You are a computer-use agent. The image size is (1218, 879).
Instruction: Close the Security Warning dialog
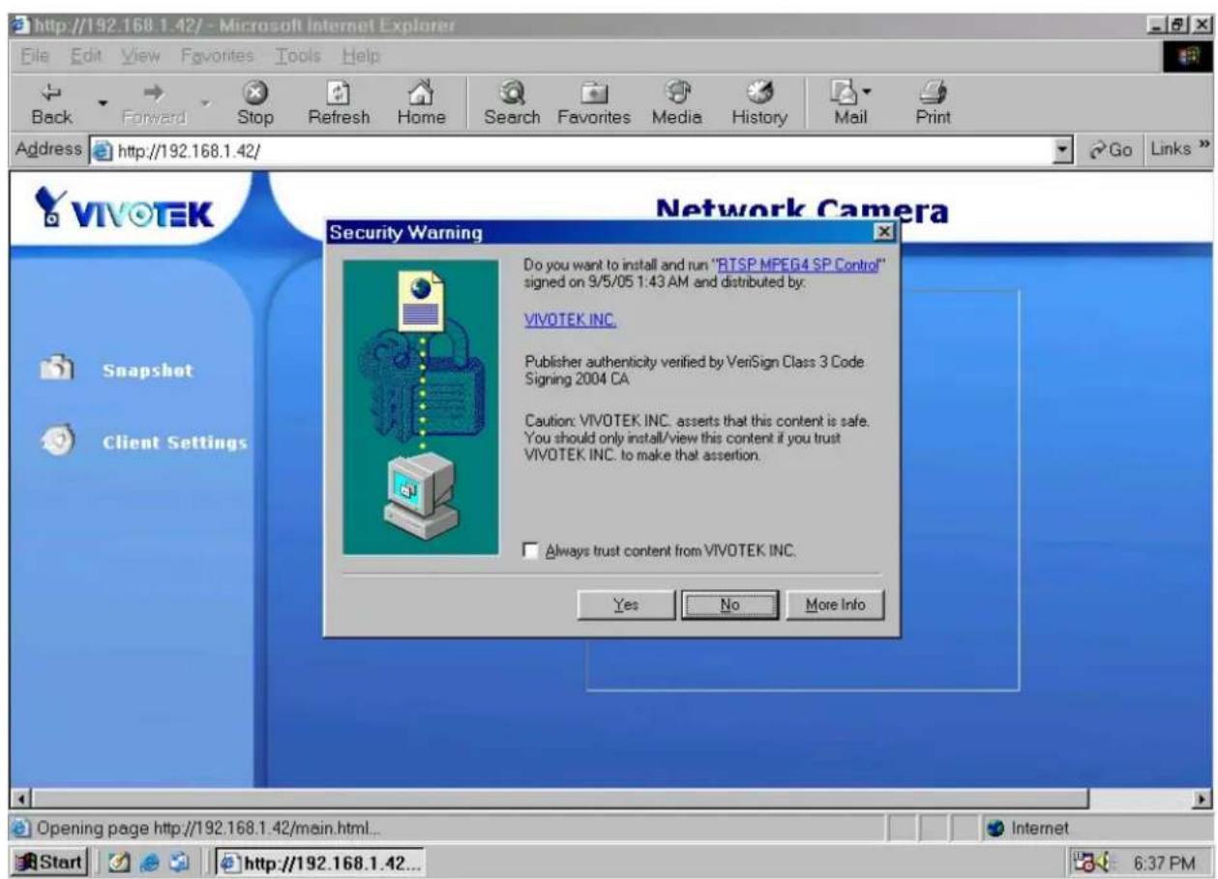(x=882, y=232)
